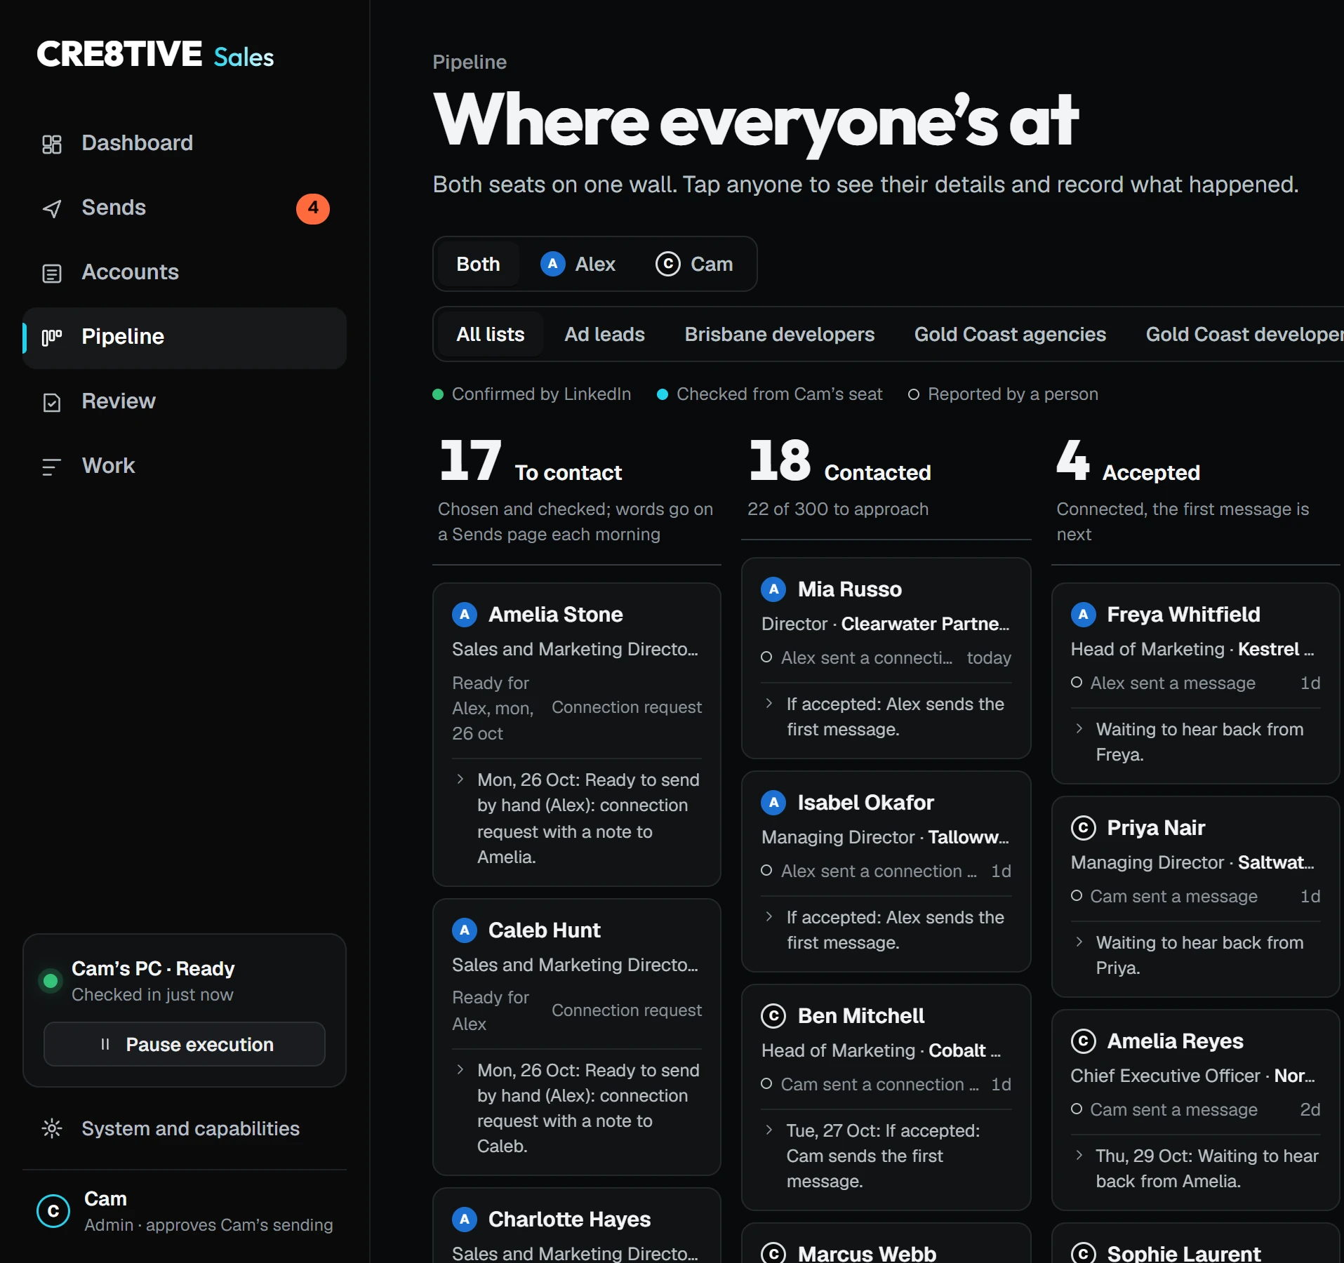1344x1263 pixels.
Task: Click the Accounts list icon
Action: (52, 273)
